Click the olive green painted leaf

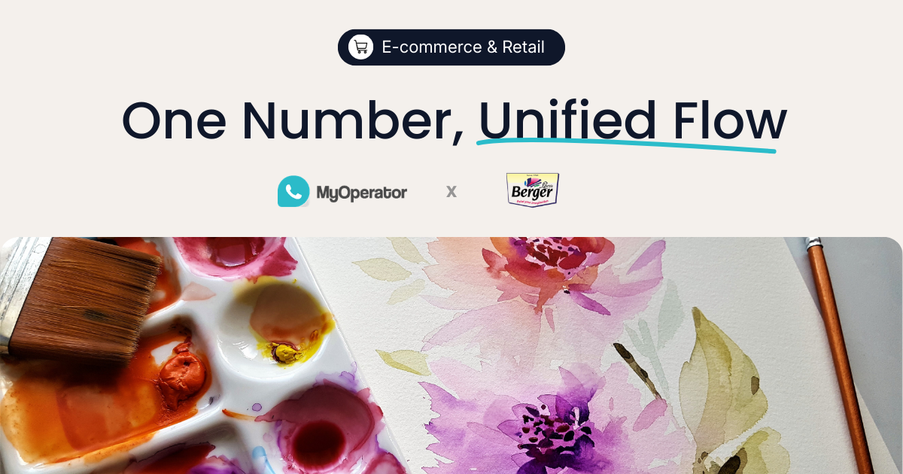coord(721,376)
